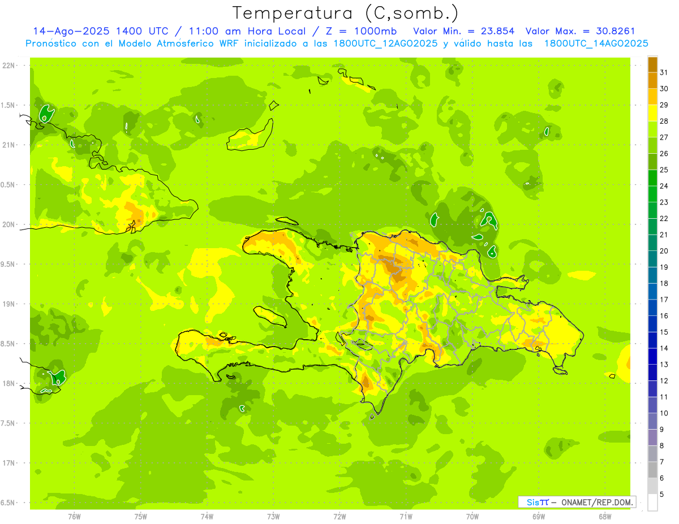Click longitude axis label "69W"
This screenshot has height=524, width=679.
[539, 517]
